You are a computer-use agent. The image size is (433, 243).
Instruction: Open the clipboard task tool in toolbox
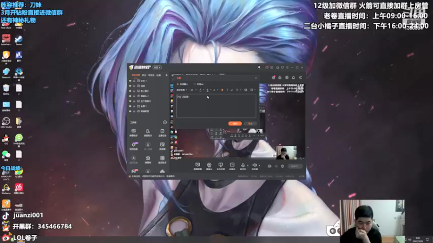[x=162, y=132]
